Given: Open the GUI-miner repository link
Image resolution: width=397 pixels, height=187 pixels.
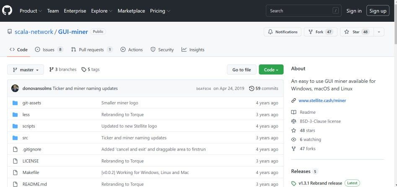Looking at the screenshot, I should [73, 32].
